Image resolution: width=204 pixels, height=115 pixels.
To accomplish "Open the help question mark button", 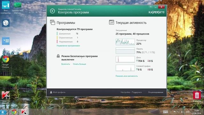I will point(151,7).
